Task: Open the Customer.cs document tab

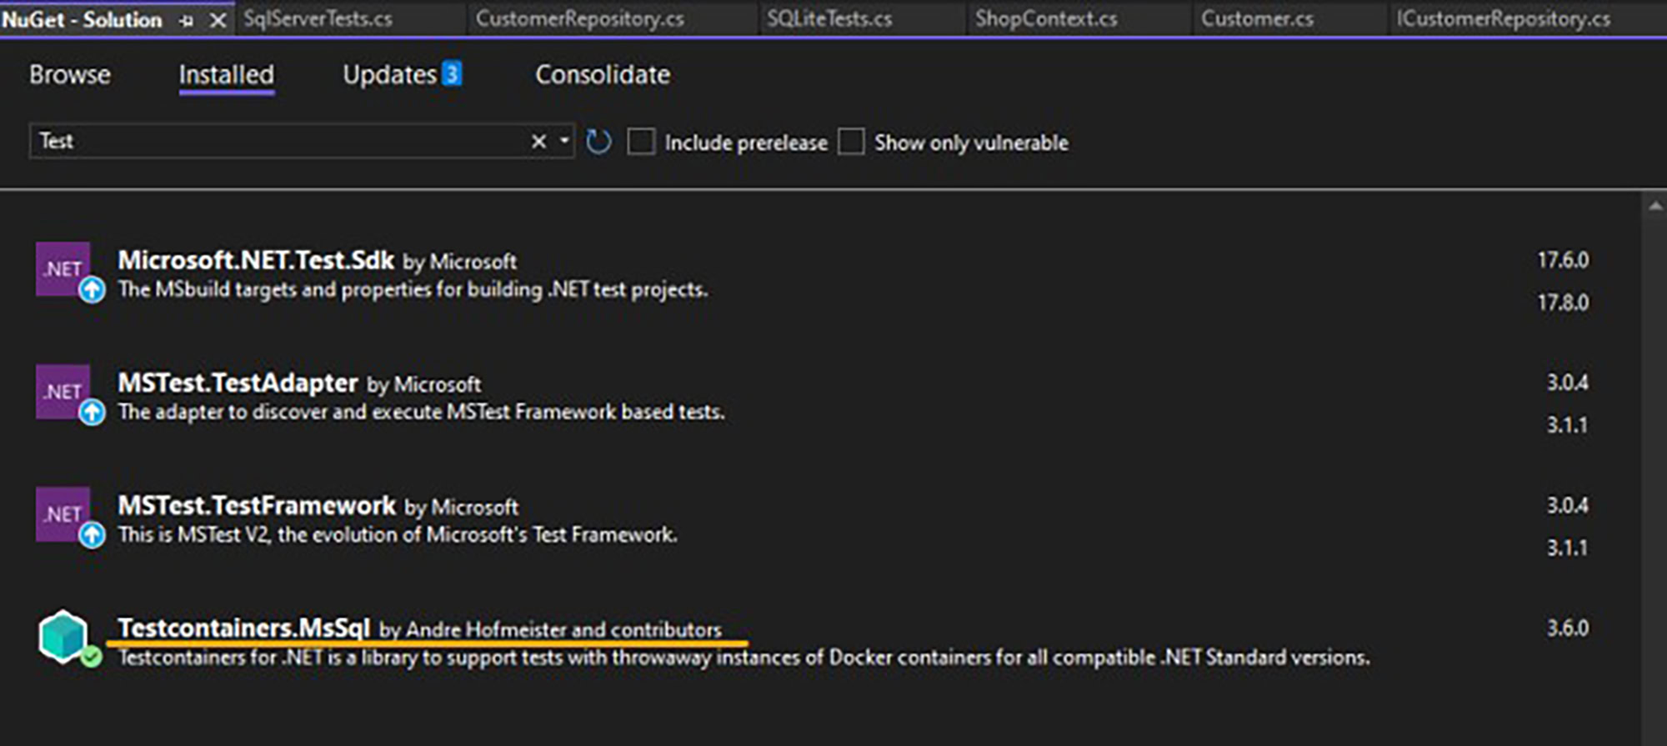Action: pos(1257,19)
